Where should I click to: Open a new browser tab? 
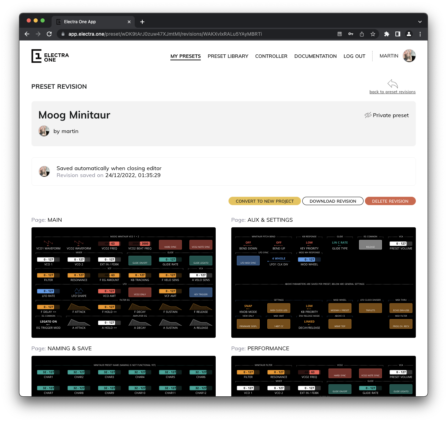point(142,22)
